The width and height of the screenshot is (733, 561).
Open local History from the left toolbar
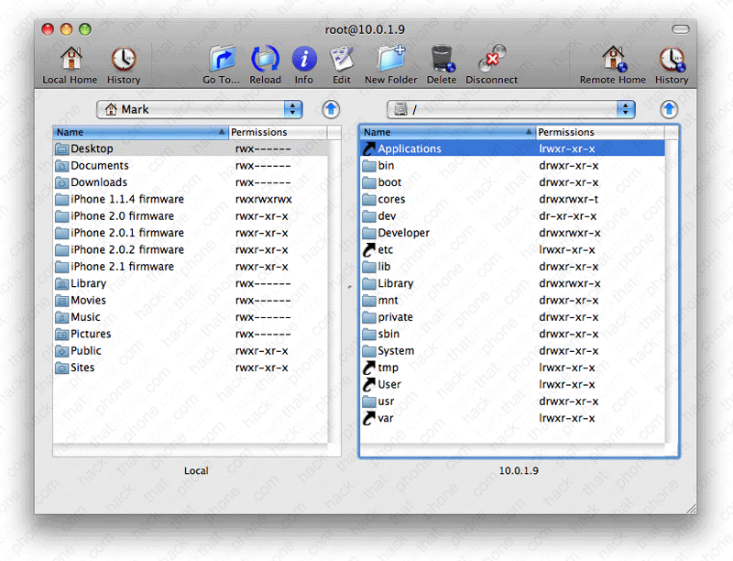pyautogui.click(x=124, y=60)
